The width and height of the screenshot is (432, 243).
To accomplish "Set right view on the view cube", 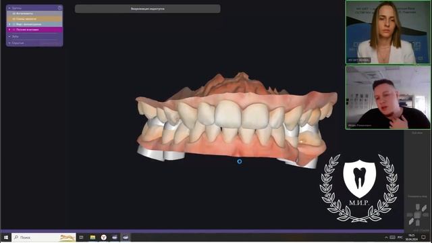I will tap(426, 215).
